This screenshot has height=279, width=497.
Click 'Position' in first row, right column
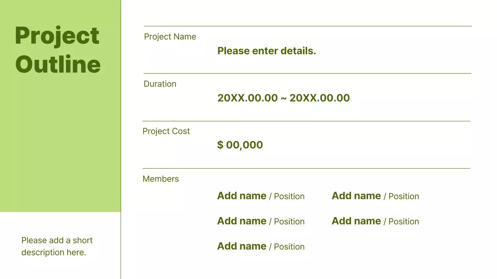[x=403, y=196]
